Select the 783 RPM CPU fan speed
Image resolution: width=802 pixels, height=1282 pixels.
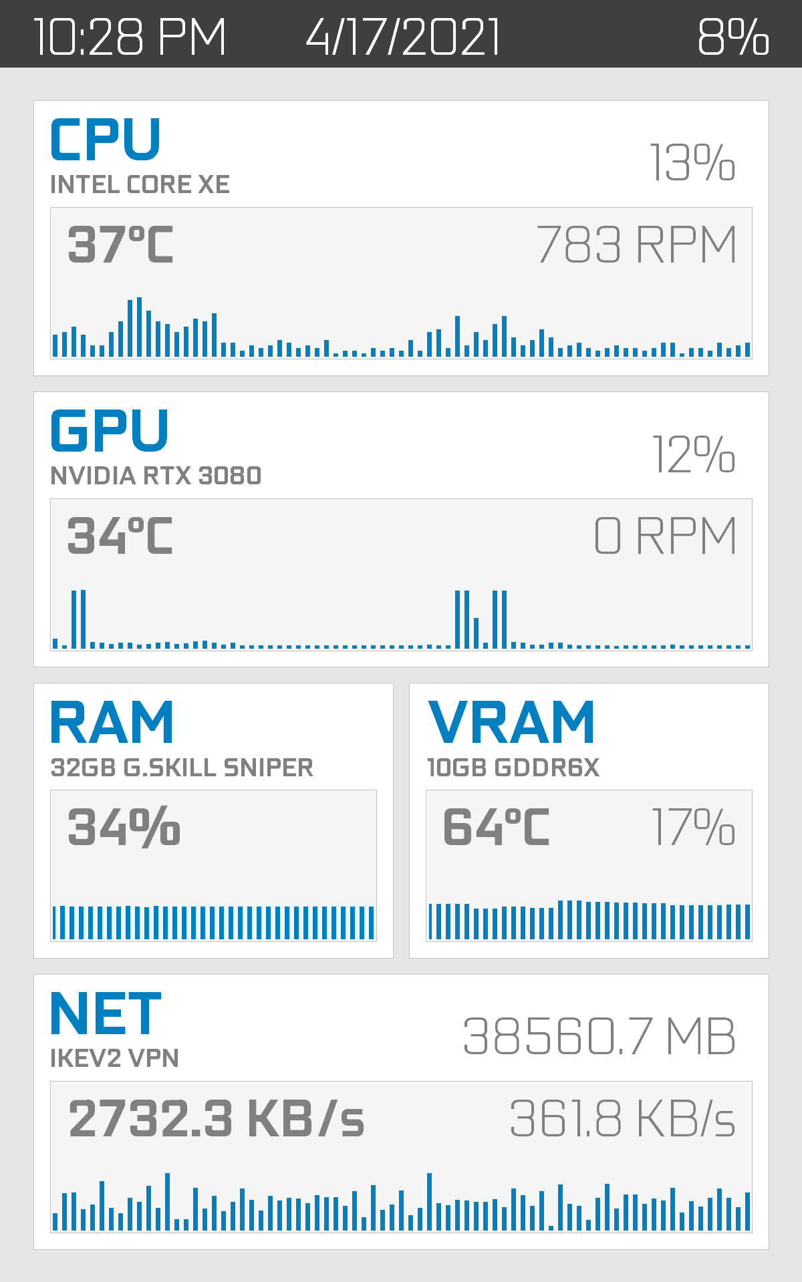[636, 245]
